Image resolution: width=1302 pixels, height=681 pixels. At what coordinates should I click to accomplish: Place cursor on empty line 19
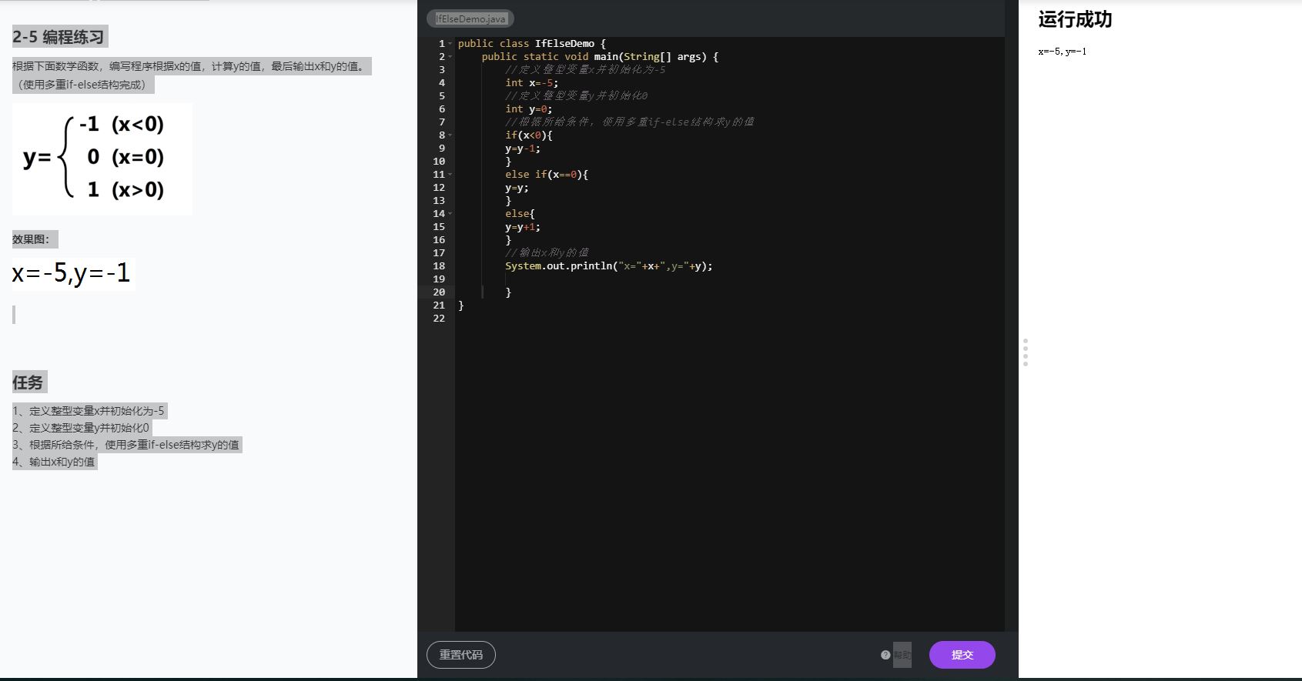[729, 279]
